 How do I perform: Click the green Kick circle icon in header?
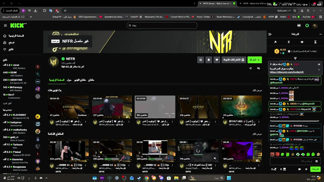click(x=307, y=26)
